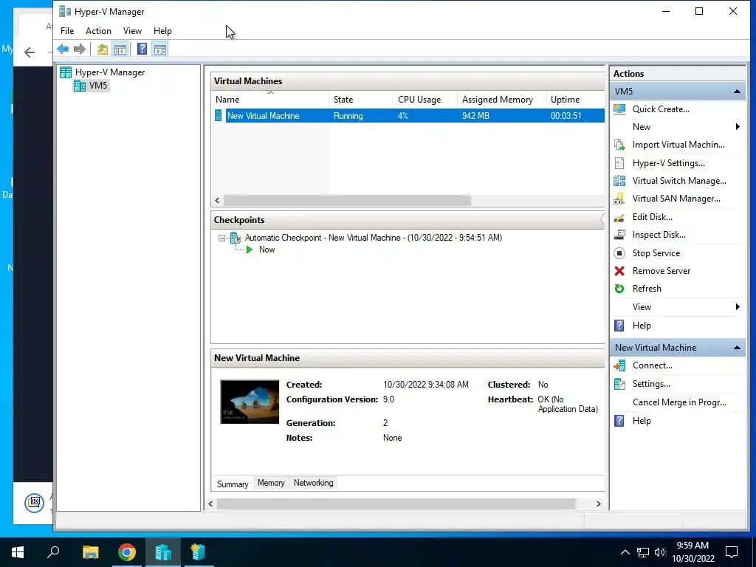Sort by the Assigned Memory column header

(x=501, y=100)
